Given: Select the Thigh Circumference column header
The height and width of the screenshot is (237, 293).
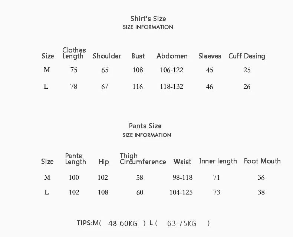Looking at the screenshot, I should point(143,159).
